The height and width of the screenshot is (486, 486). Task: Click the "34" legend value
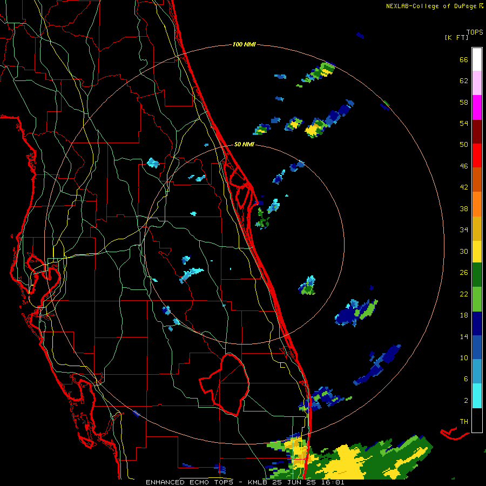pyautogui.click(x=464, y=230)
